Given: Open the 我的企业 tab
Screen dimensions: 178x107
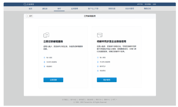Looking at the screenshot, I should pos(147,9).
